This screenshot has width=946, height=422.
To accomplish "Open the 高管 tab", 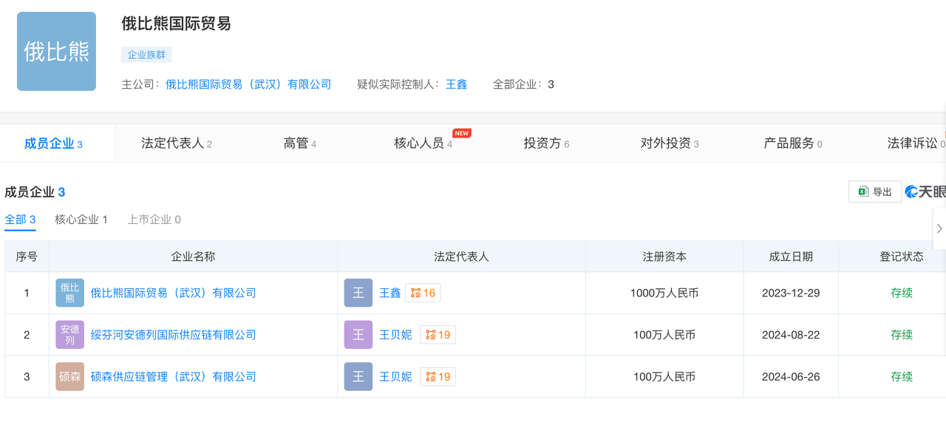I will (x=299, y=143).
